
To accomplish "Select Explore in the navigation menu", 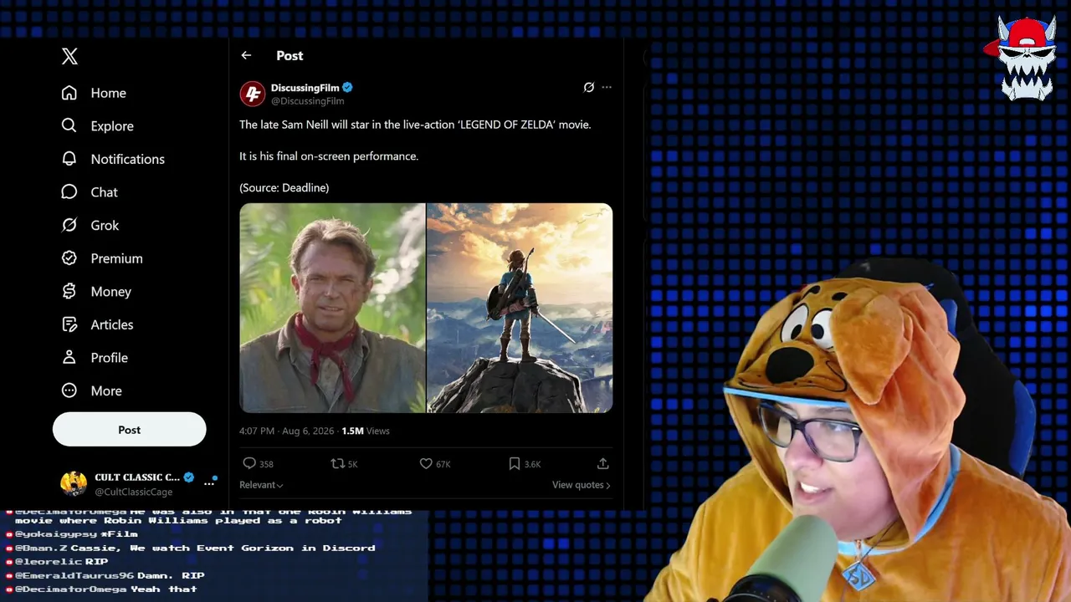I will click(x=112, y=125).
